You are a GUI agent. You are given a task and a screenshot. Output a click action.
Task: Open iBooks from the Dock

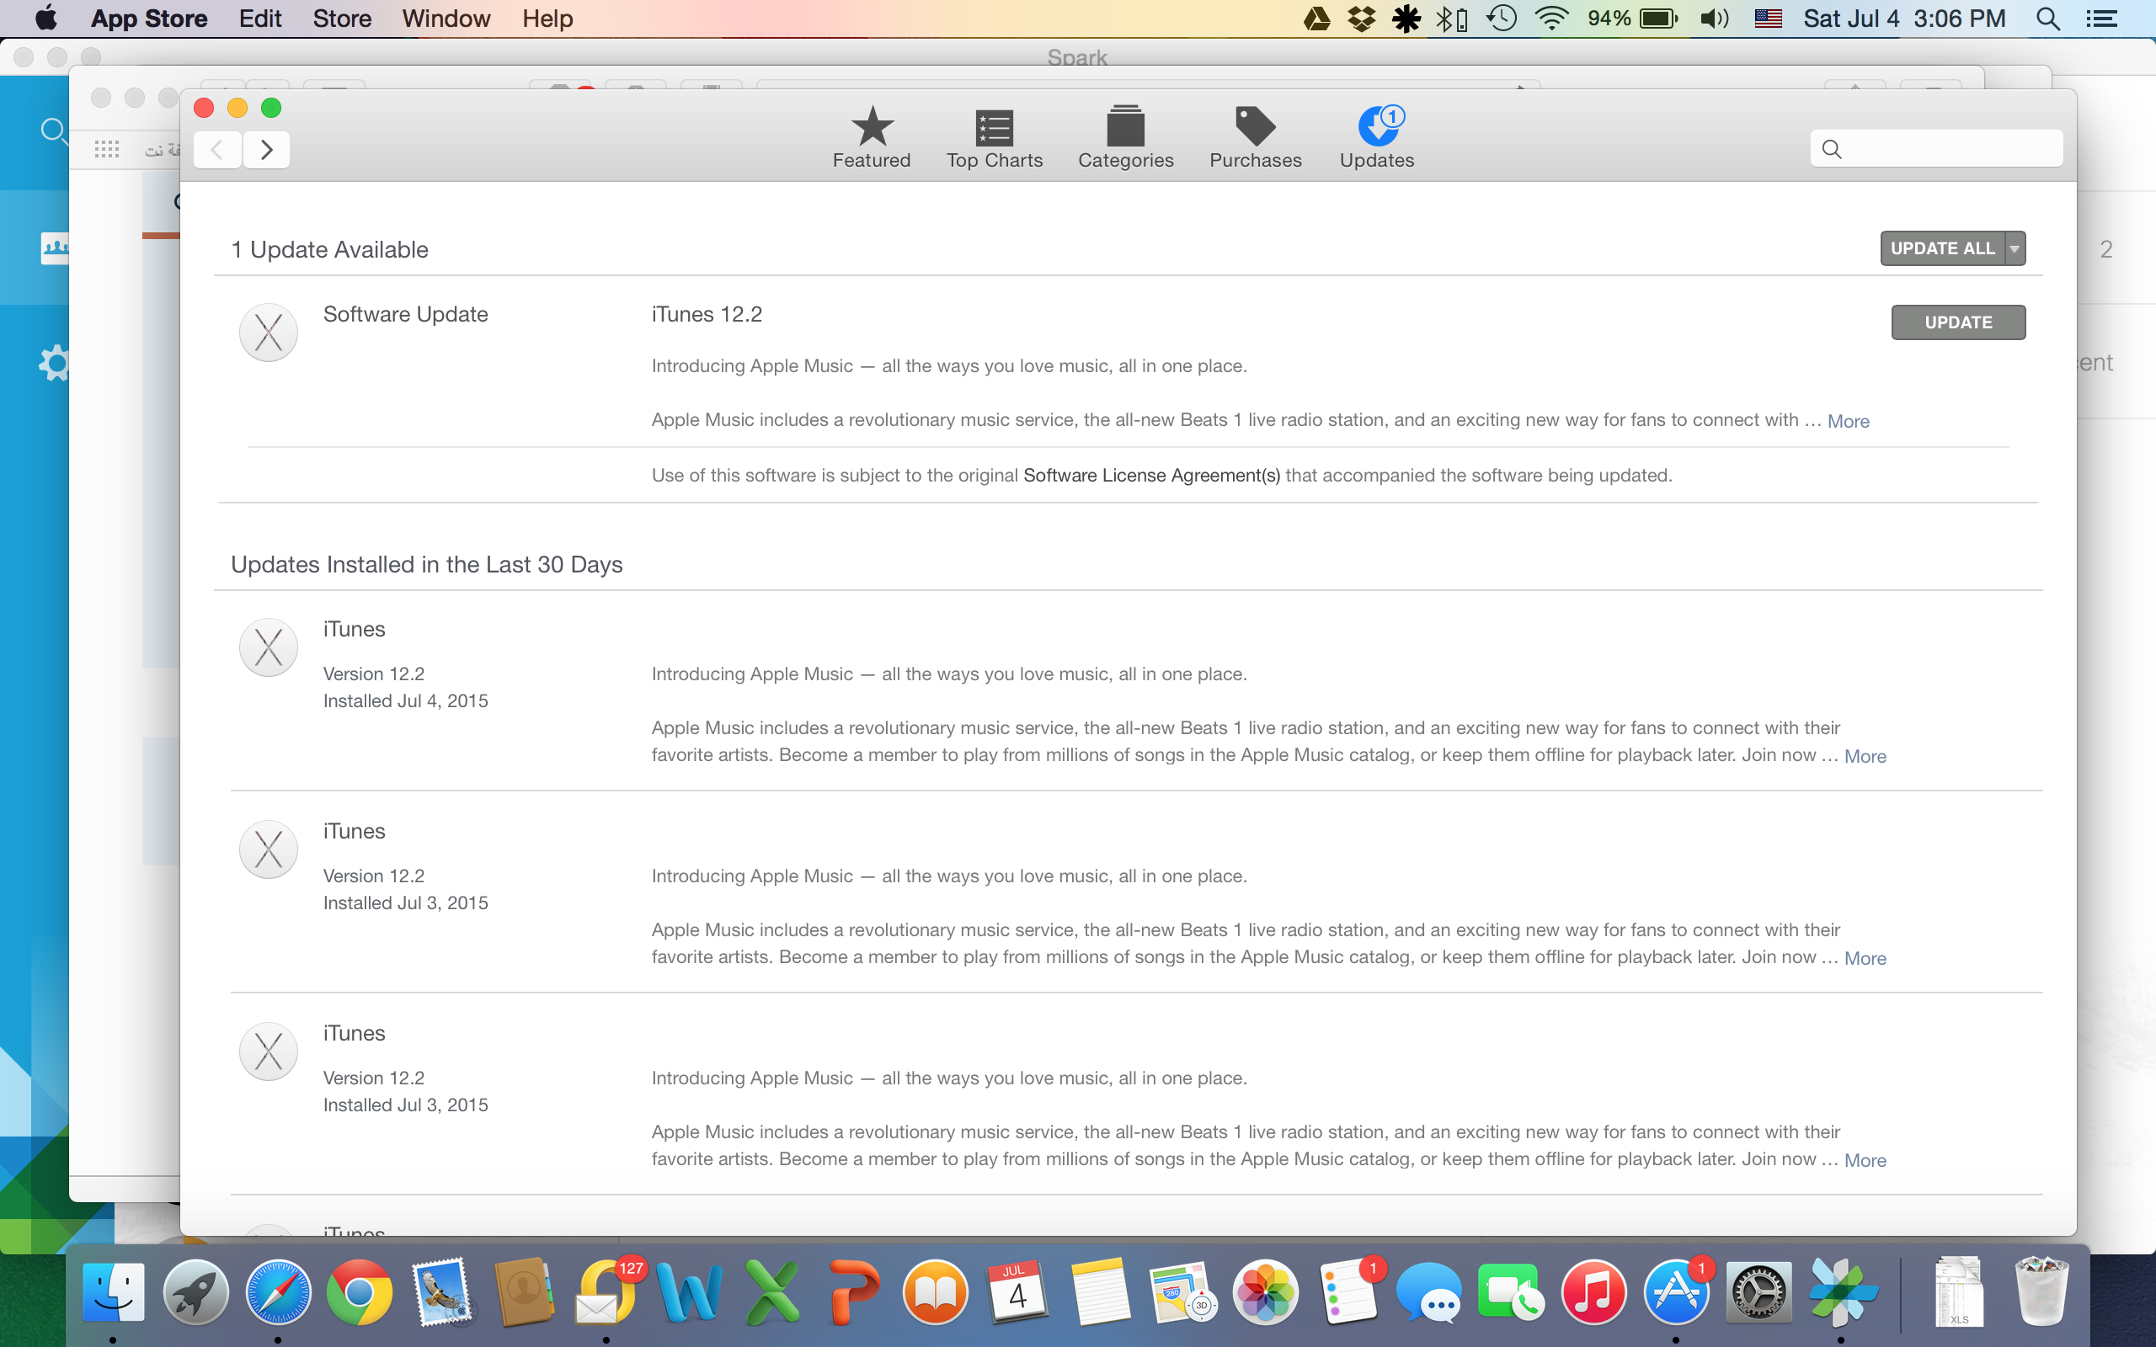click(936, 1291)
